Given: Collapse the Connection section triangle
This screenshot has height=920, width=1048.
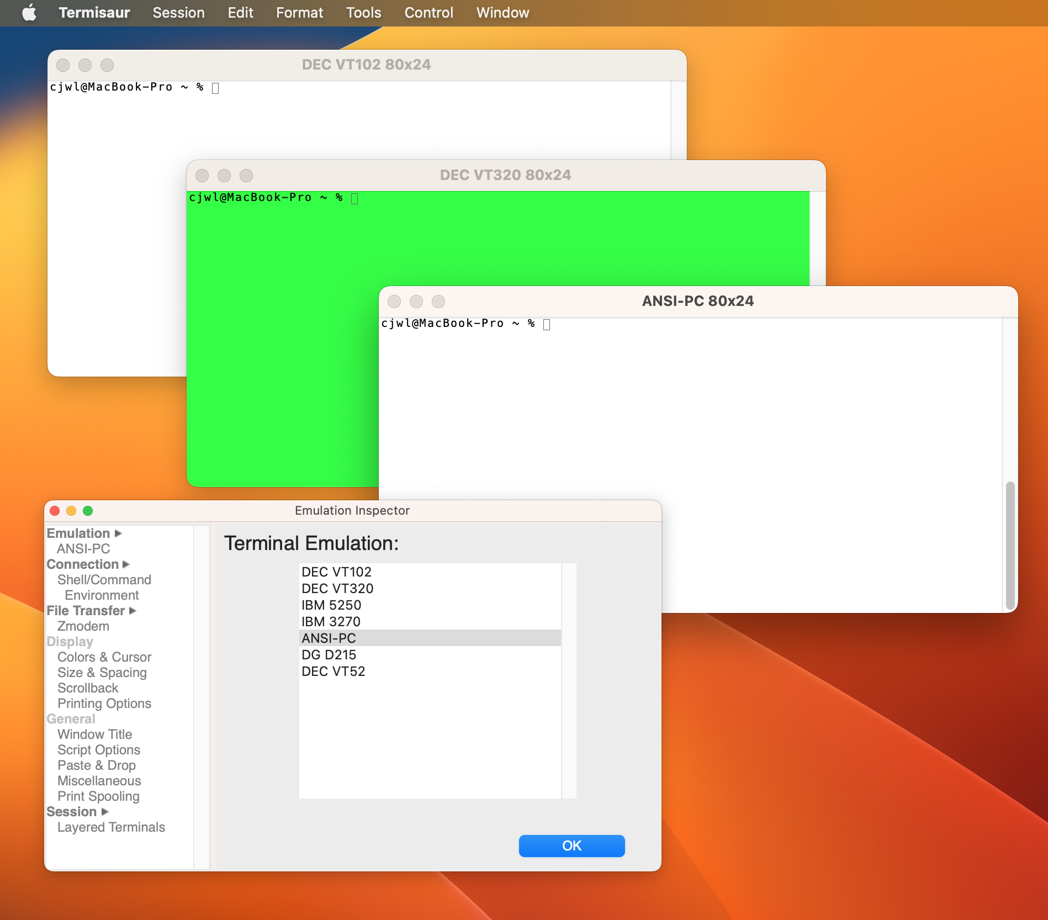Looking at the screenshot, I should point(126,564).
